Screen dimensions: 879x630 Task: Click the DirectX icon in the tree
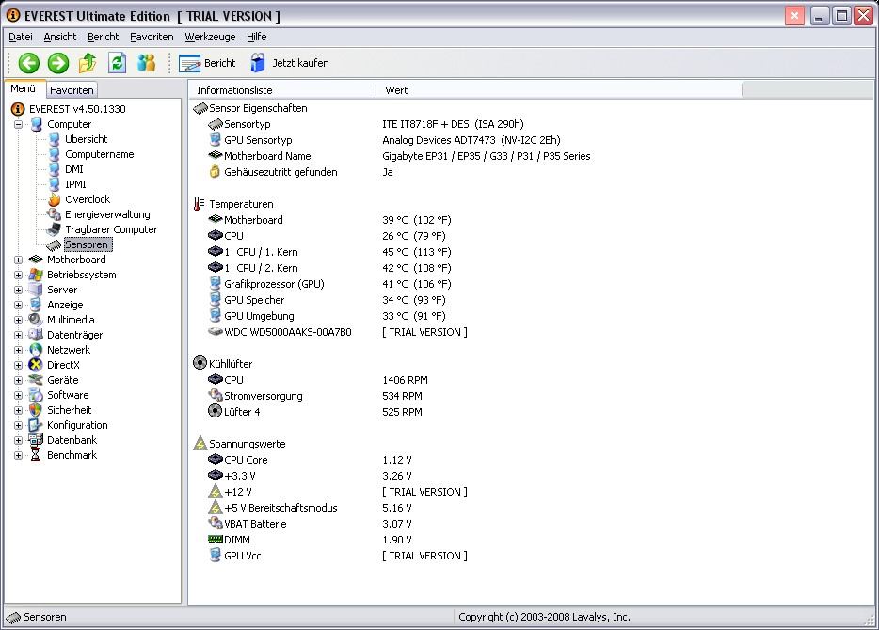pos(36,365)
